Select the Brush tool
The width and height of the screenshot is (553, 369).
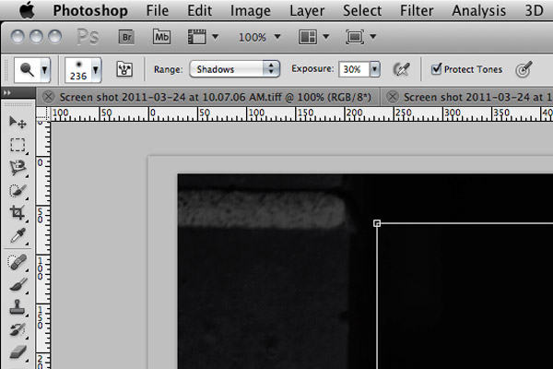(x=18, y=285)
